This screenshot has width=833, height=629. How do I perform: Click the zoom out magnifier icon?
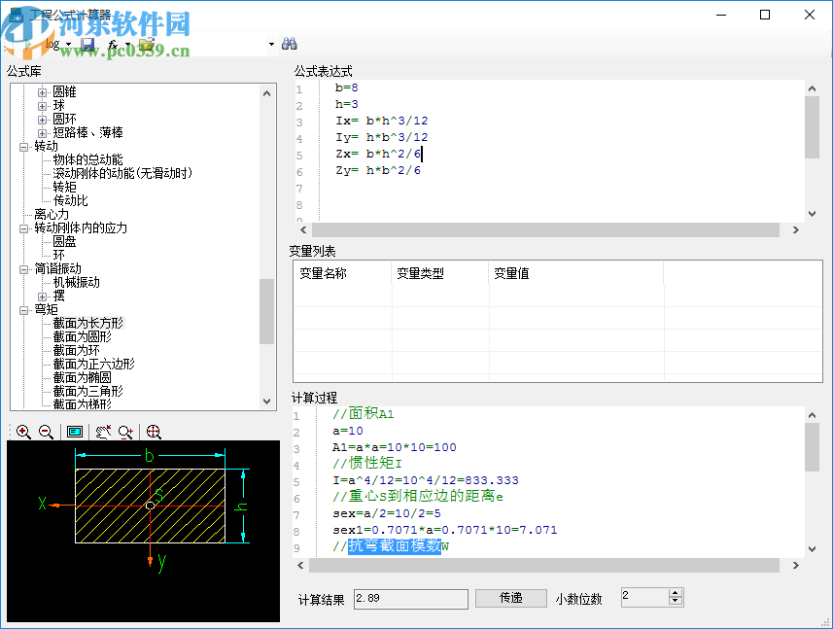click(x=46, y=432)
